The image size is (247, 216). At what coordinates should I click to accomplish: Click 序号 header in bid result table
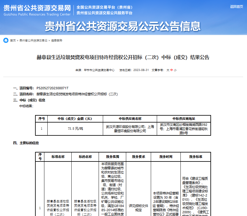(x=42, y=119)
